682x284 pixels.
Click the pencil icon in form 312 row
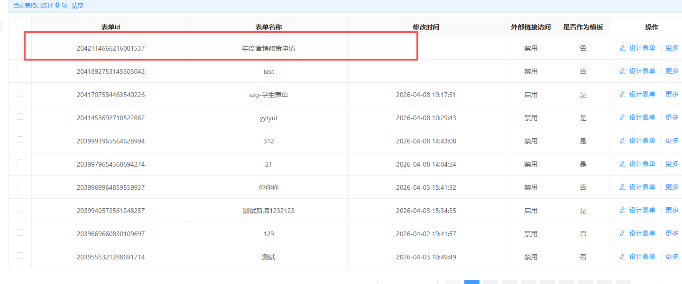tap(623, 141)
